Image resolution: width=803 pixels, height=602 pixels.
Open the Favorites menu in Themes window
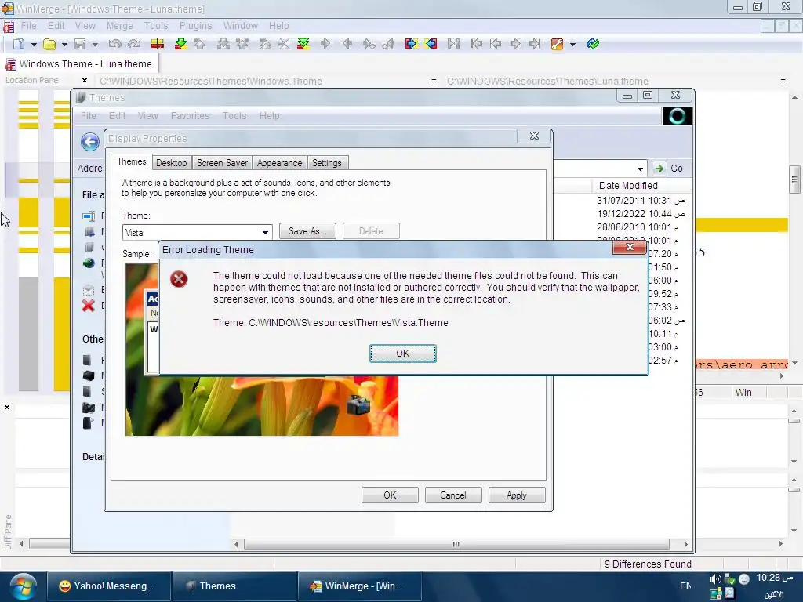click(x=190, y=116)
